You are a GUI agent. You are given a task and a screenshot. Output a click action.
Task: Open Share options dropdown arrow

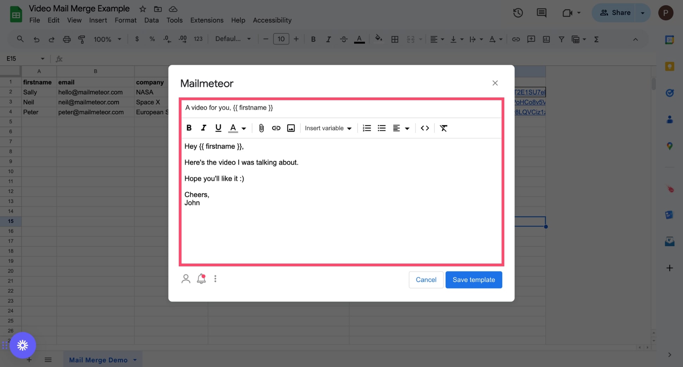643,13
